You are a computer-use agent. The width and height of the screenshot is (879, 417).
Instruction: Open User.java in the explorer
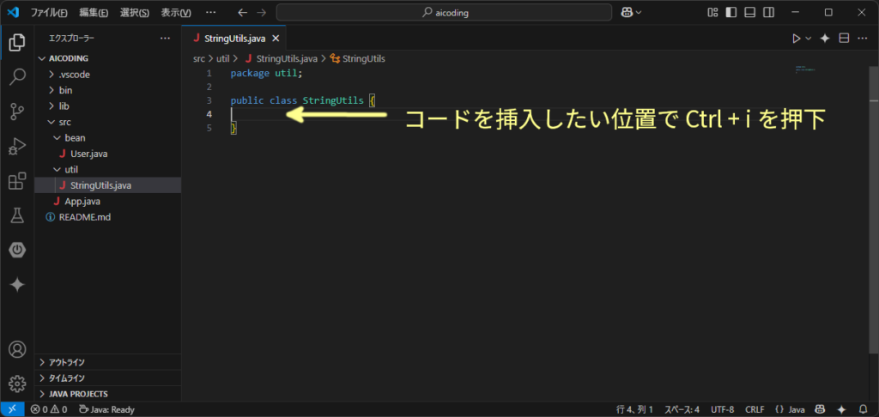(x=107, y=154)
